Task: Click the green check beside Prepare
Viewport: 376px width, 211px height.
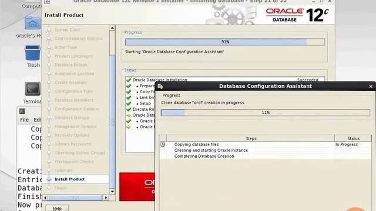Action: [x=129, y=86]
